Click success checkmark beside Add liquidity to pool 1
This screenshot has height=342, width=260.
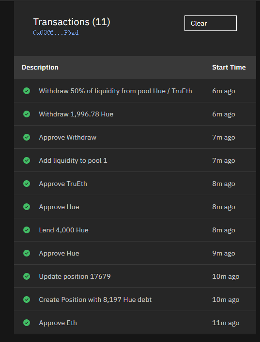(27, 160)
